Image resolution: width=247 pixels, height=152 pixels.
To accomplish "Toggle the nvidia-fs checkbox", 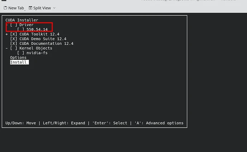I will (21, 53).
